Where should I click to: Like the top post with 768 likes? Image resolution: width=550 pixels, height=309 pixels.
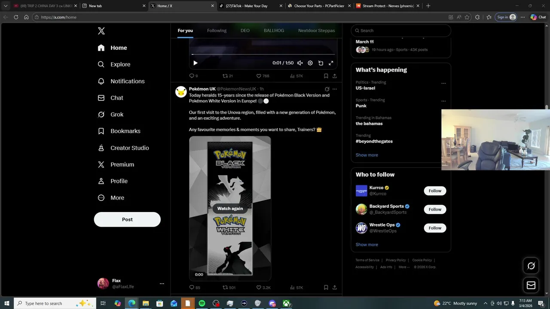coord(263,76)
